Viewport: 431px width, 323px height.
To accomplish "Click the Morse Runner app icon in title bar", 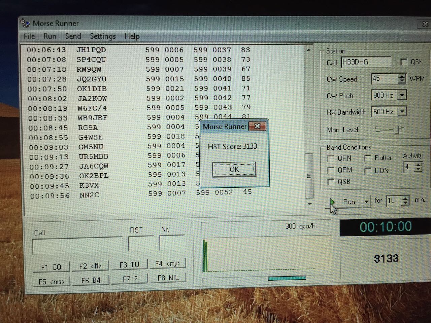I will pyautogui.click(x=25, y=23).
